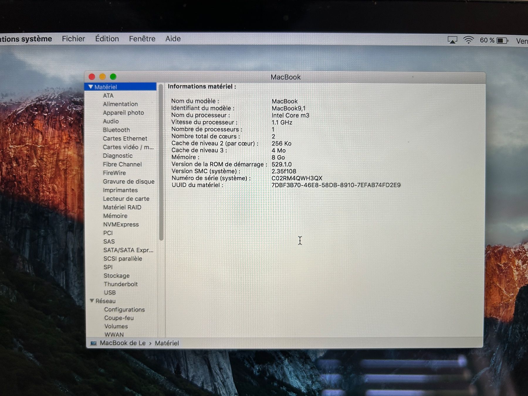Click the 4 Mo level 3 cache value
The height and width of the screenshot is (396, 528).
pyautogui.click(x=279, y=150)
